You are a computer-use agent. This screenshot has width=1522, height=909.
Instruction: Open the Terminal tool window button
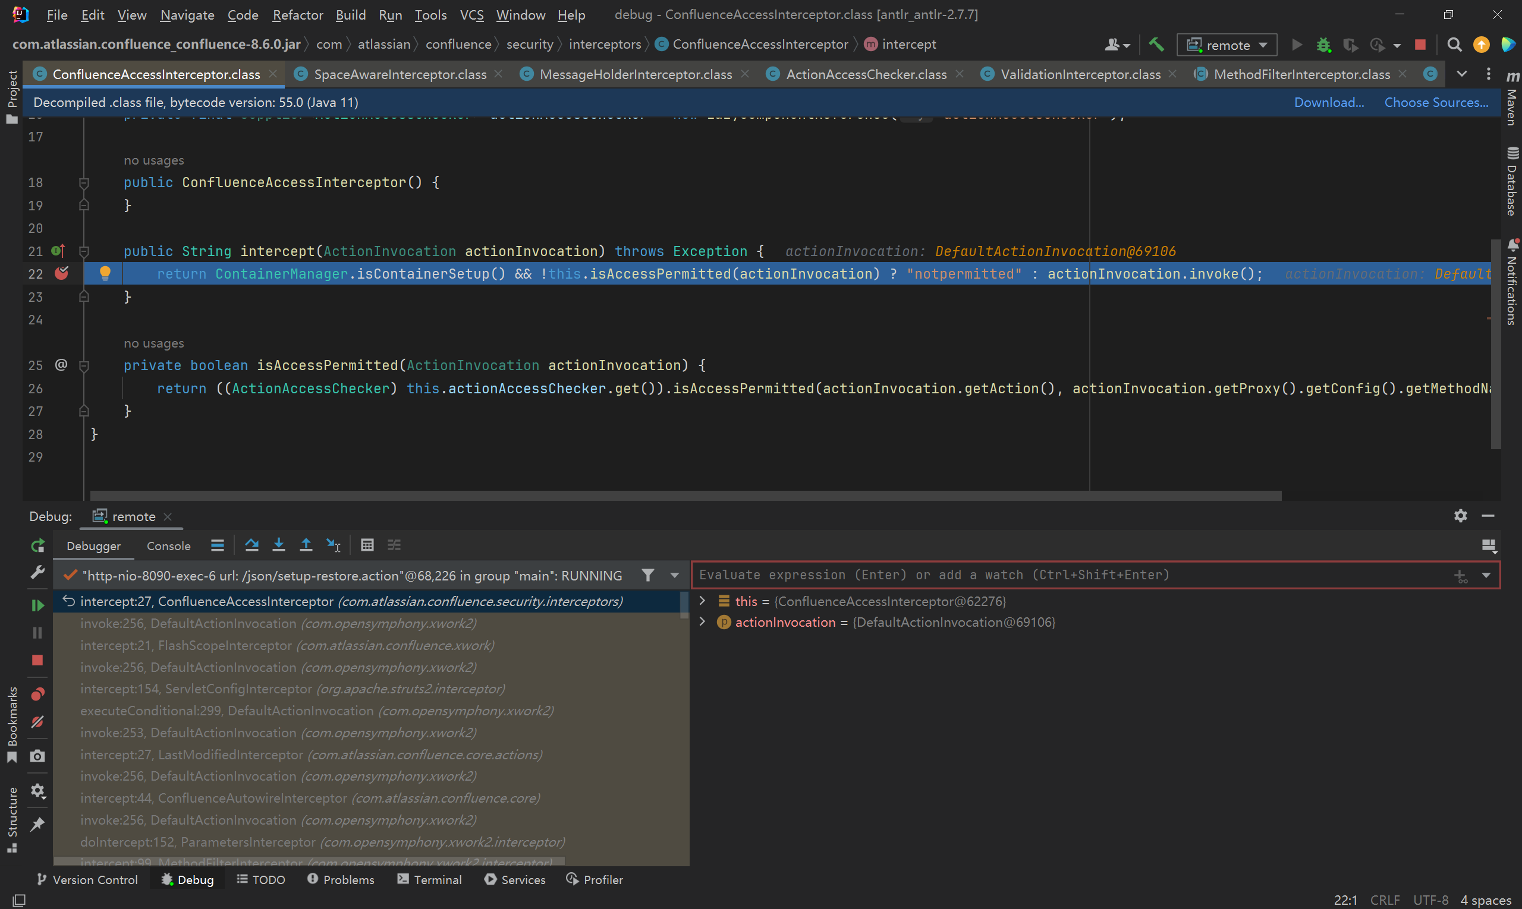(x=430, y=880)
